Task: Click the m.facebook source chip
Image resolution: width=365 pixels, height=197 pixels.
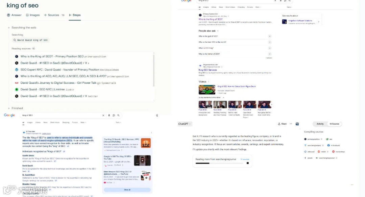Action: point(334,145)
